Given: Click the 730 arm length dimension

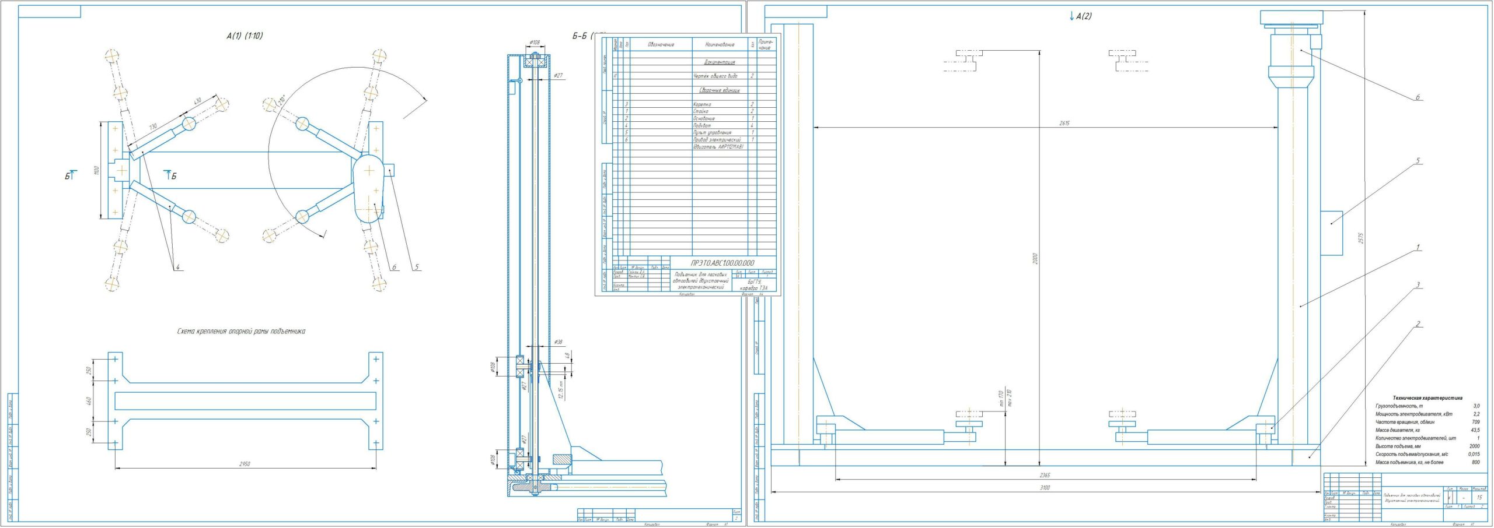Looking at the screenshot, I should pos(153,126).
